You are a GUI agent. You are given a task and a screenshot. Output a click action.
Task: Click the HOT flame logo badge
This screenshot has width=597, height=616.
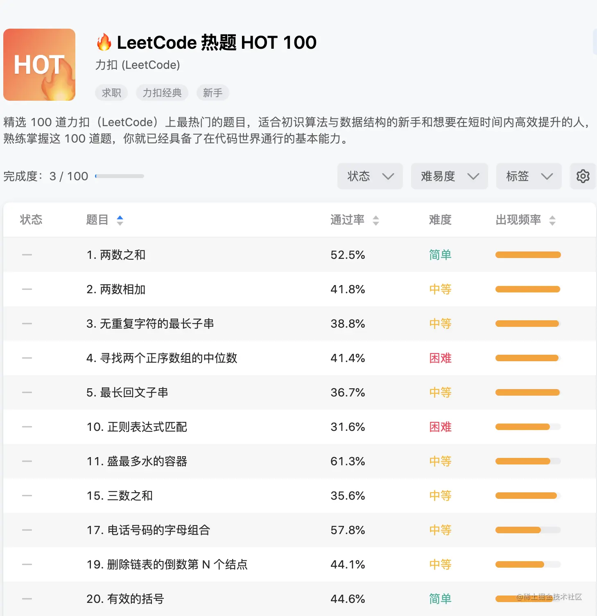click(39, 65)
